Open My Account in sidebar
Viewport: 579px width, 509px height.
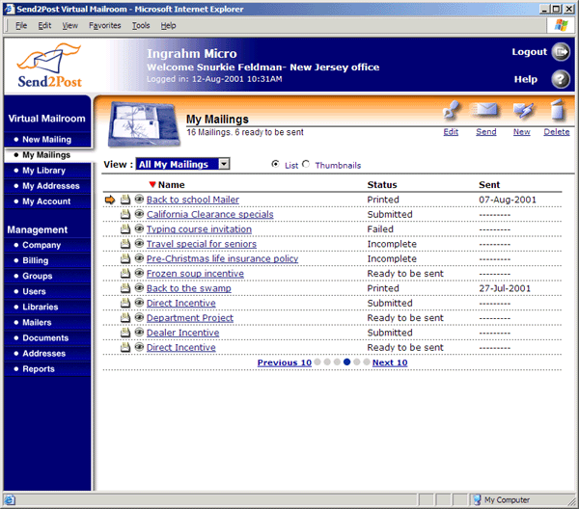[x=47, y=201]
